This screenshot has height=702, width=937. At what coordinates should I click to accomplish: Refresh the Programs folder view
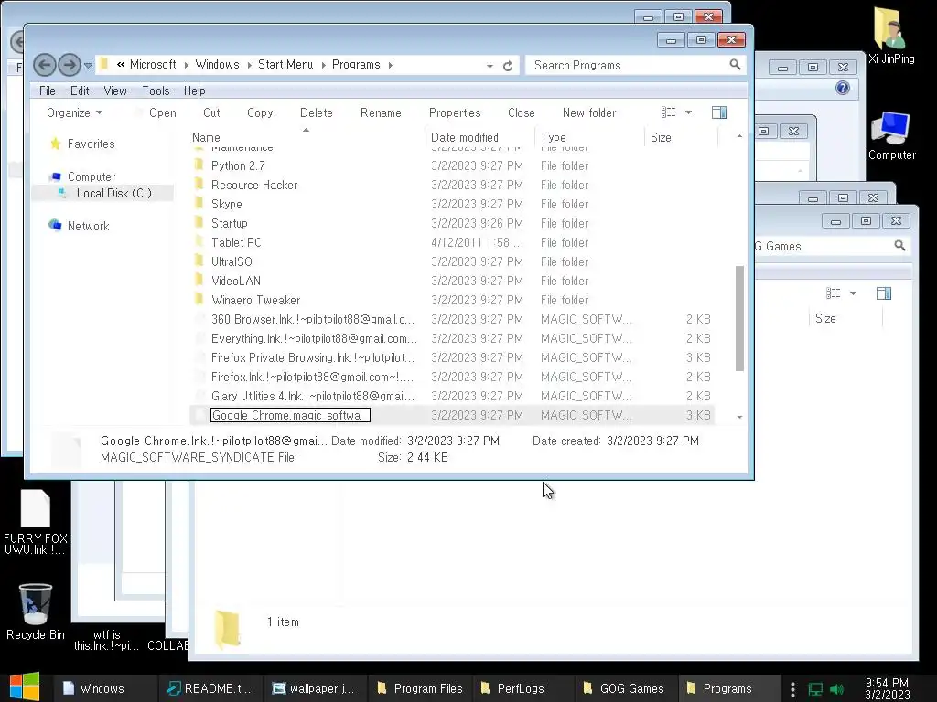pyautogui.click(x=508, y=66)
